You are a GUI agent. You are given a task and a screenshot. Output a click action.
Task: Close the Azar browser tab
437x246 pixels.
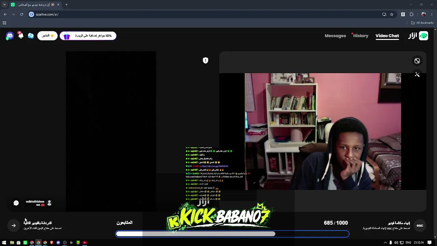pos(58,4)
